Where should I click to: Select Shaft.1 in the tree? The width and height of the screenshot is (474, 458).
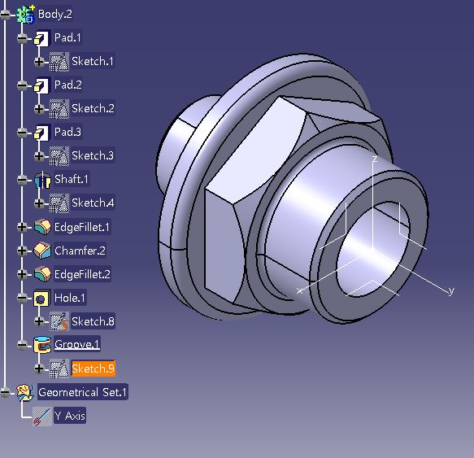72,179
